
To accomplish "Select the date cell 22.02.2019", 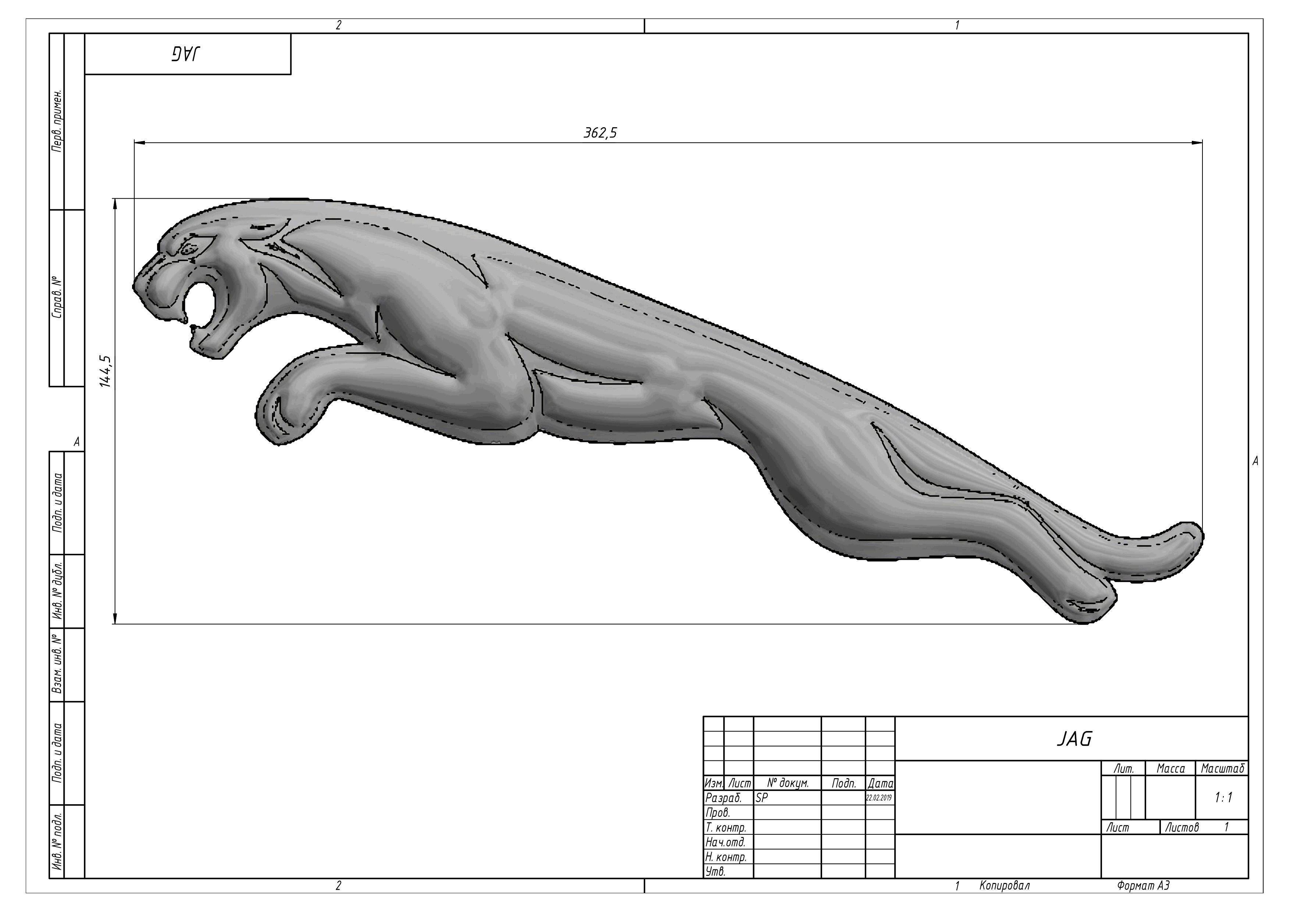I will 880,798.
